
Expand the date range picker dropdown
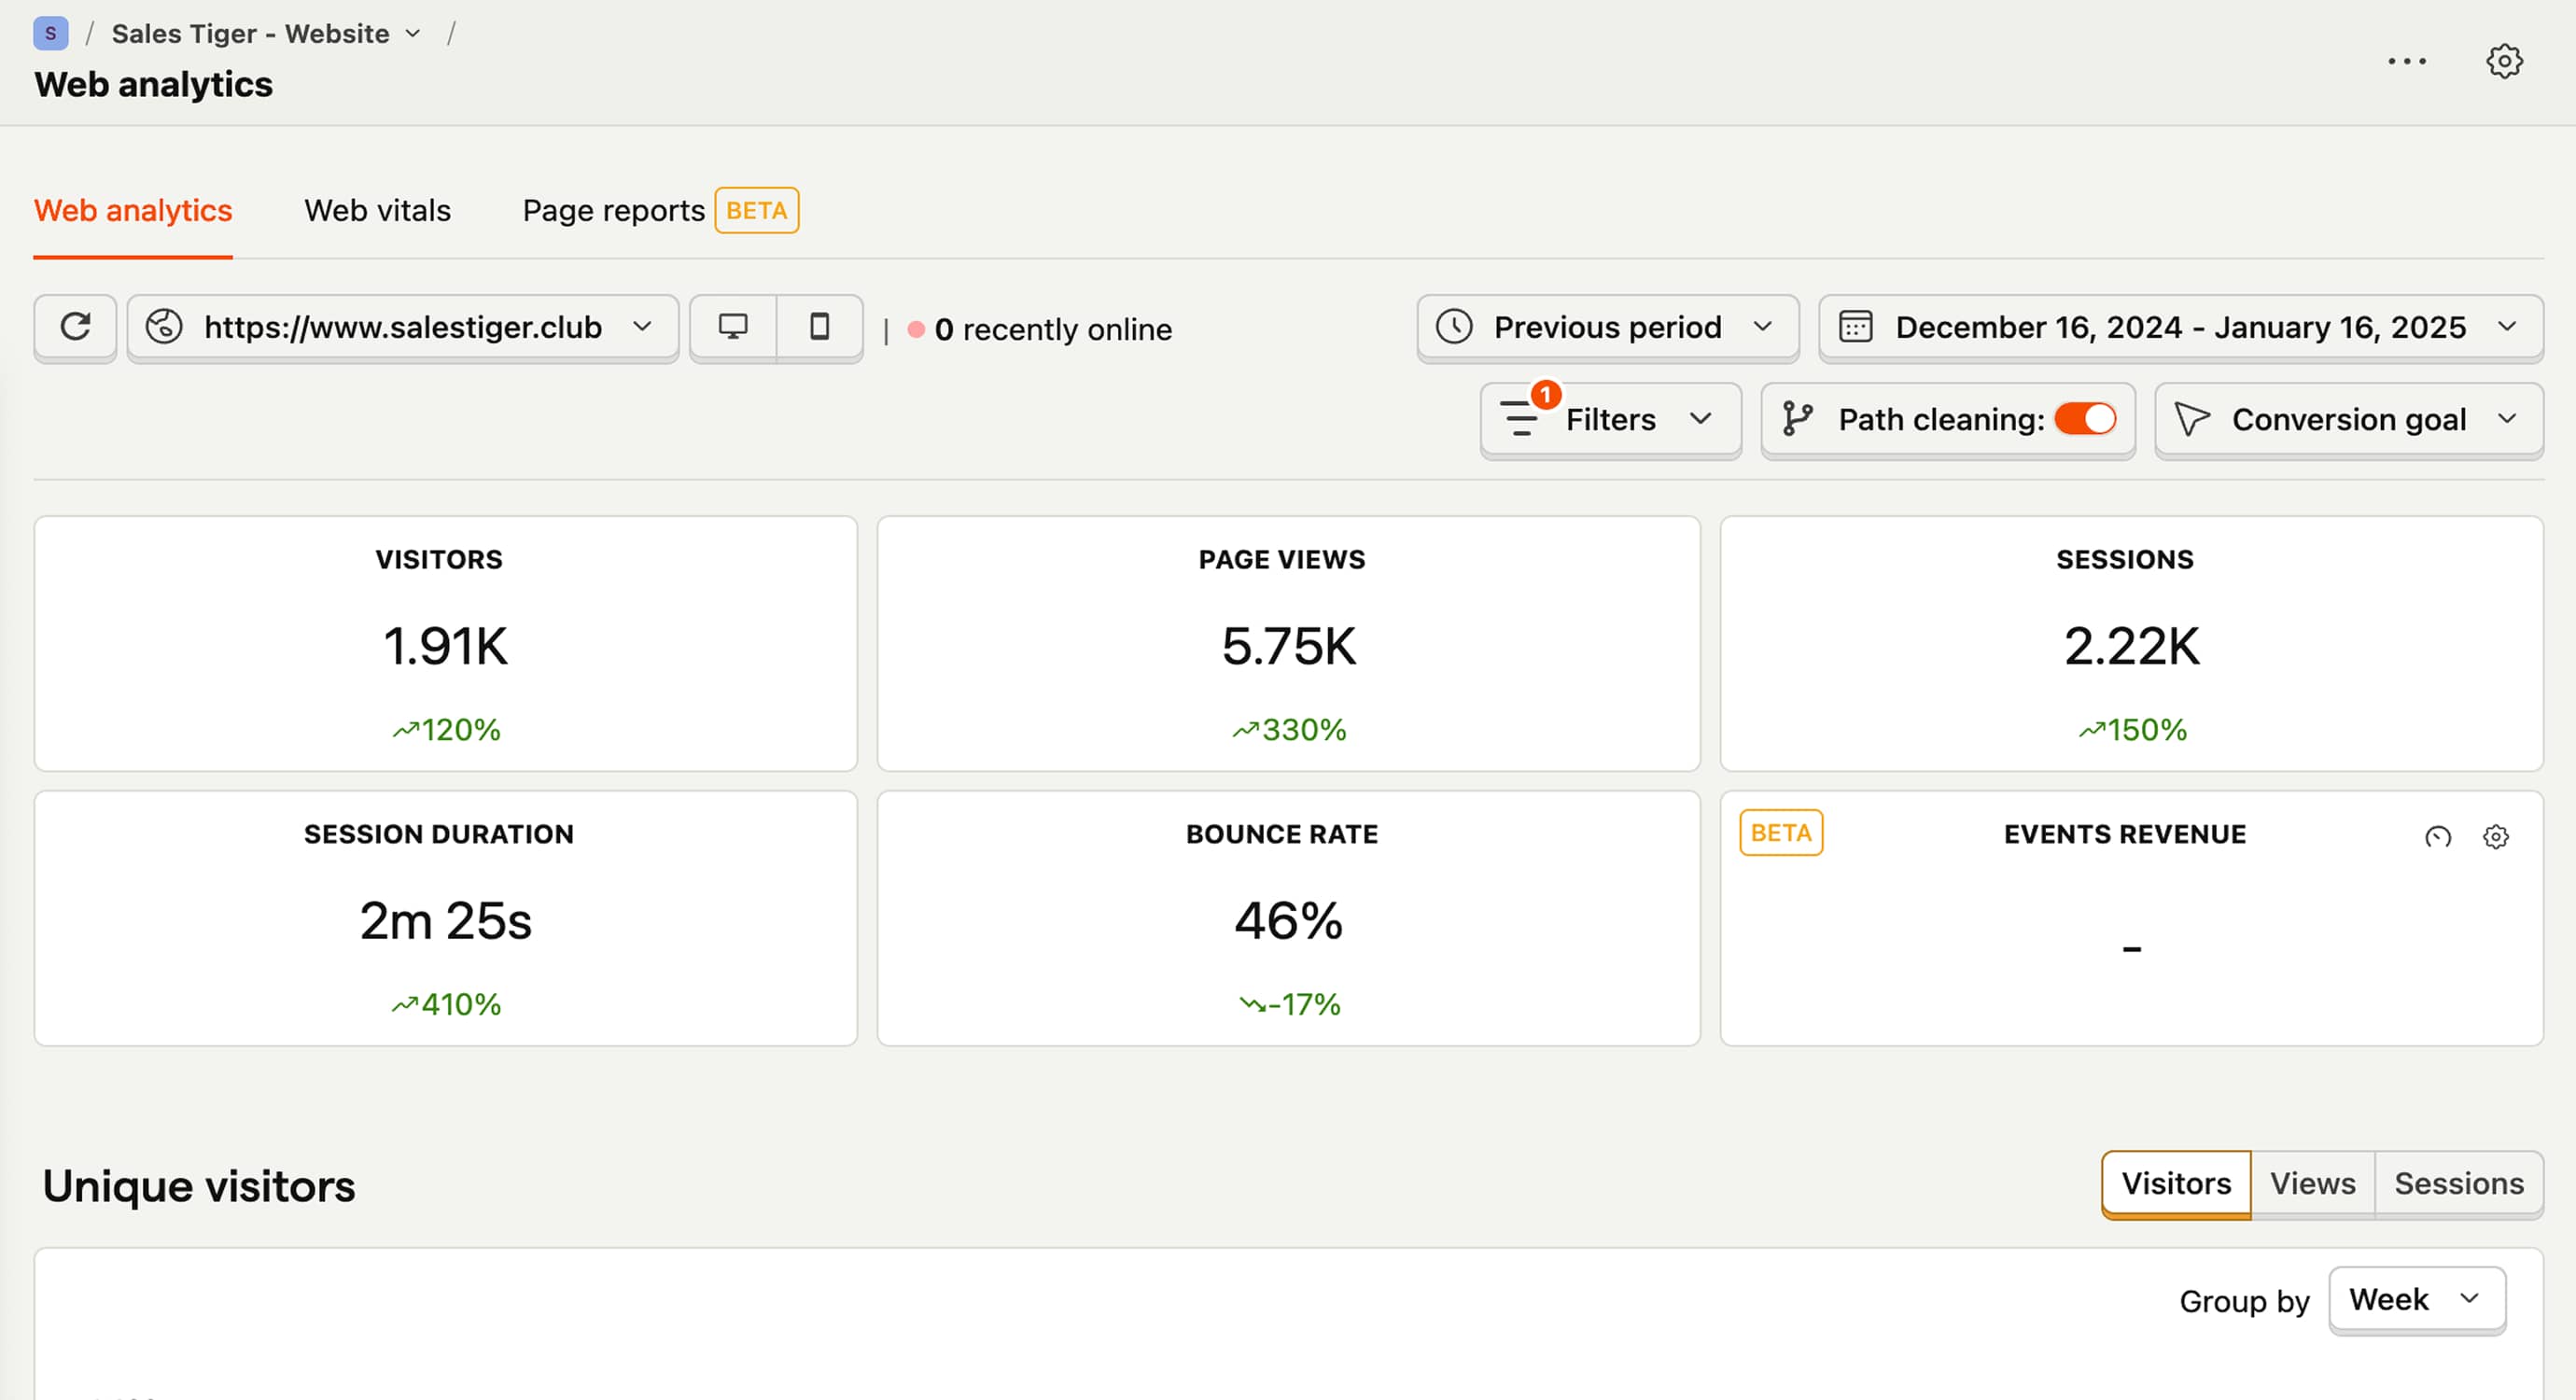[2180, 327]
